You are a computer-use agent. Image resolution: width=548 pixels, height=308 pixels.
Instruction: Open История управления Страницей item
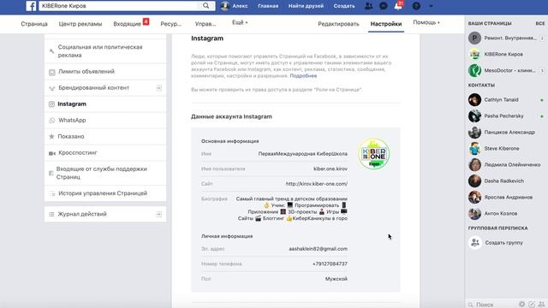click(x=105, y=193)
